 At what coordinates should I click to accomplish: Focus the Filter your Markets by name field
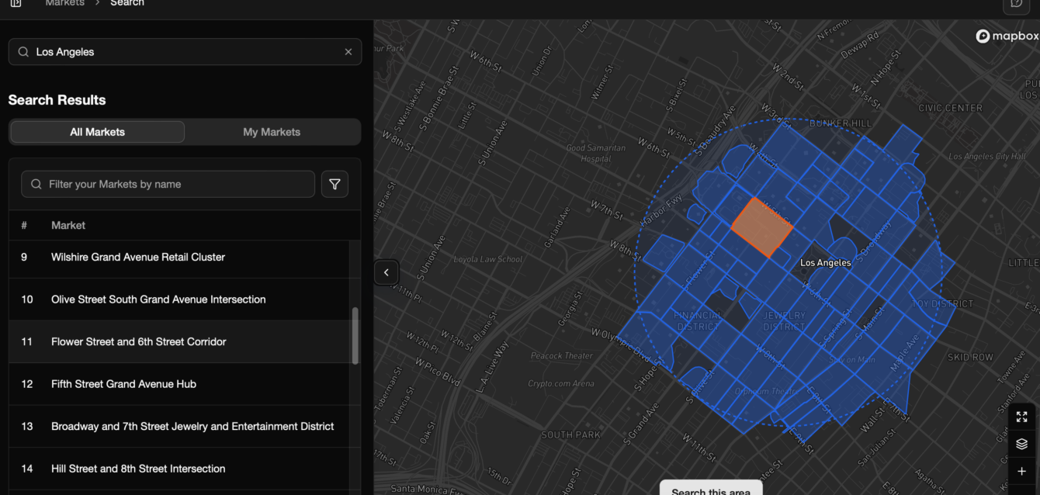tap(168, 184)
